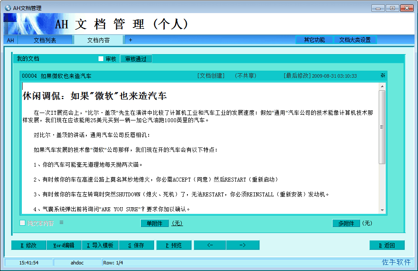Image resolution: width=418 pixels, height=271 pixels.
Task: Click the 审核通过 button
Action: (x=136, y=59)
